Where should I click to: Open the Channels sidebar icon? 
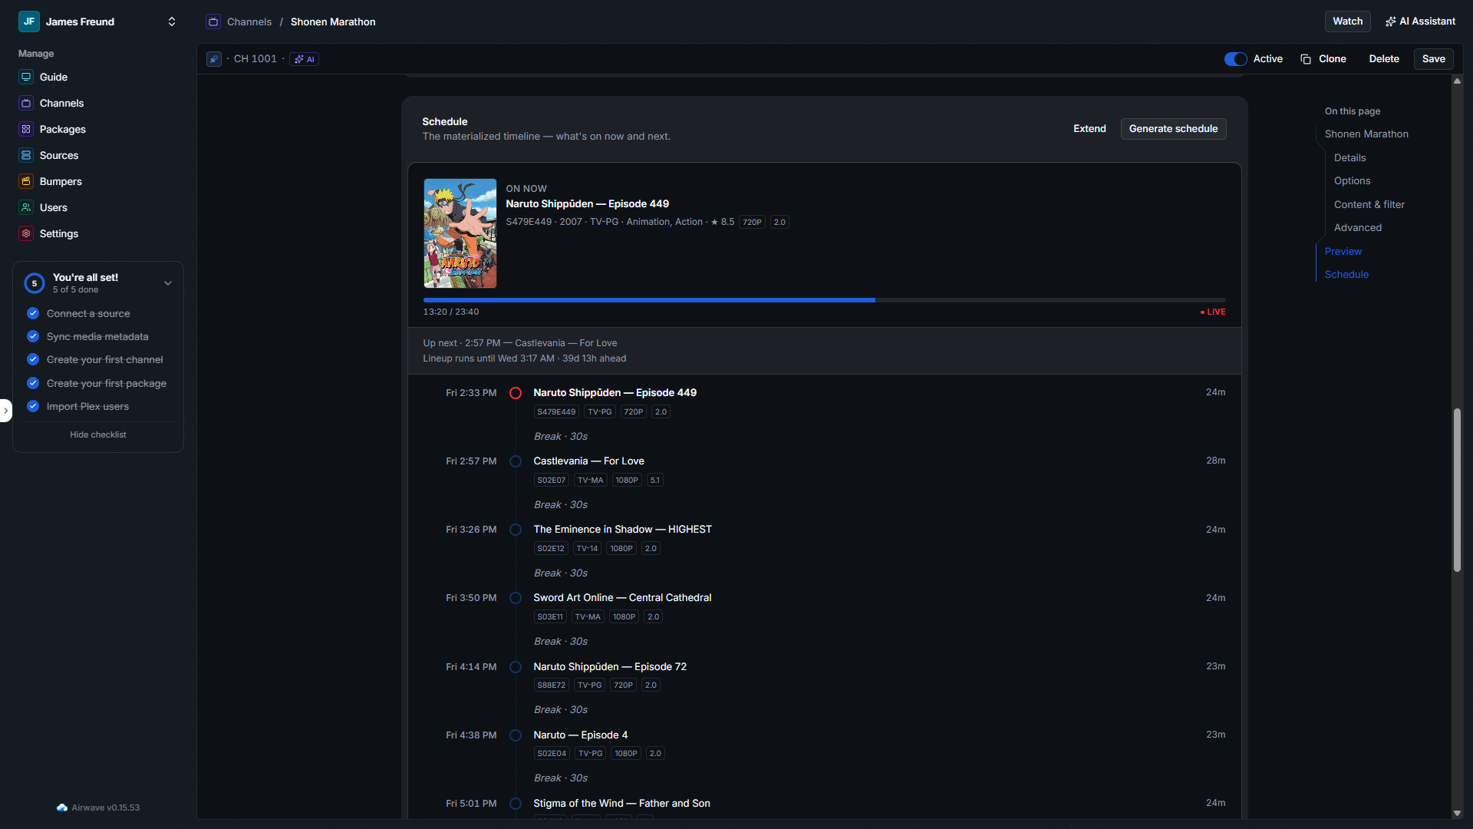click(26, 103)
